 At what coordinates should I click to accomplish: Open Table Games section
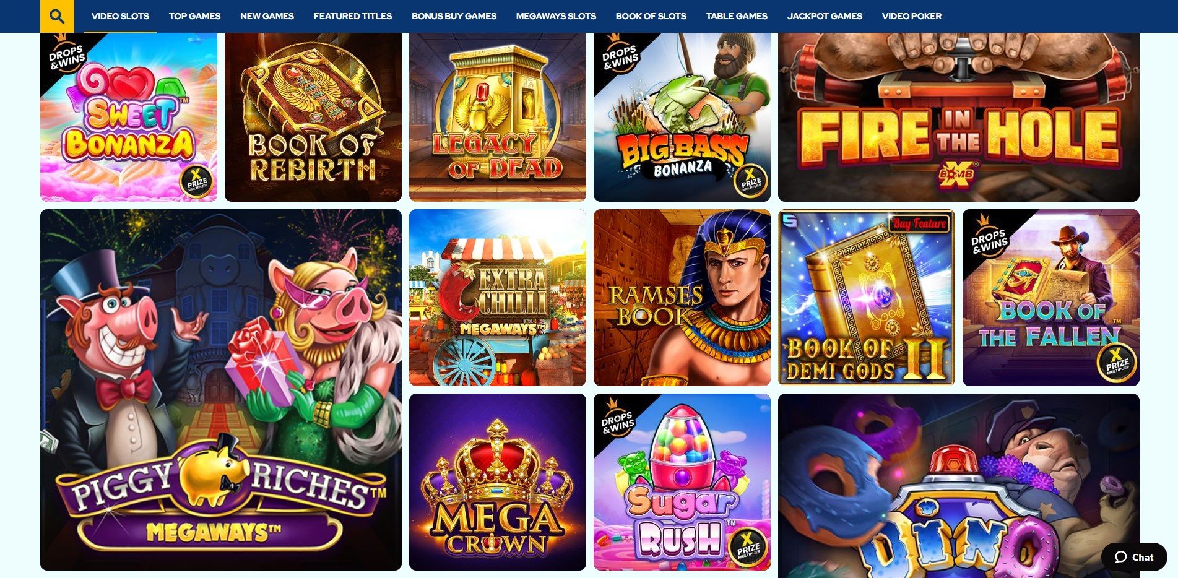tap(737, 16)
